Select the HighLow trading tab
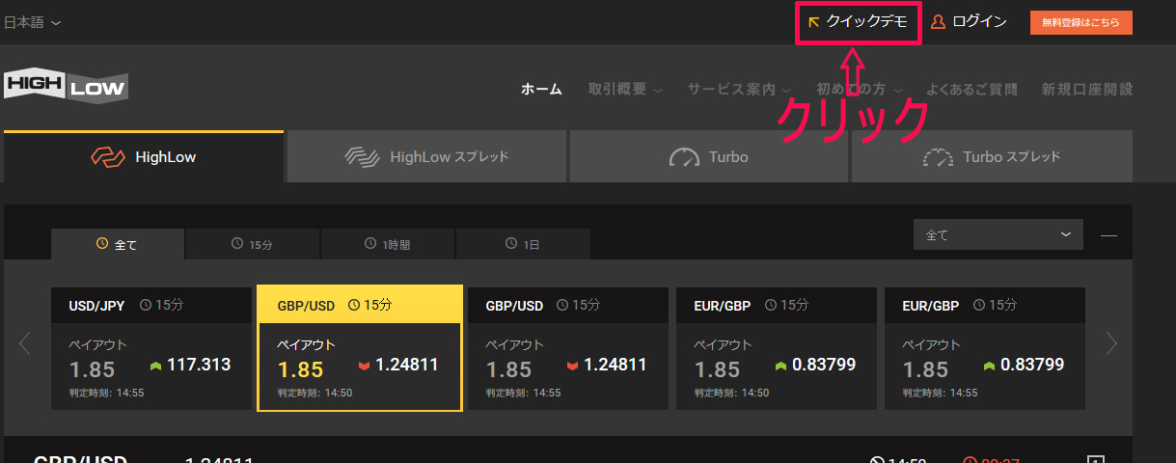1176x463 pixels. pyautogui.click(x=144, y=156)
